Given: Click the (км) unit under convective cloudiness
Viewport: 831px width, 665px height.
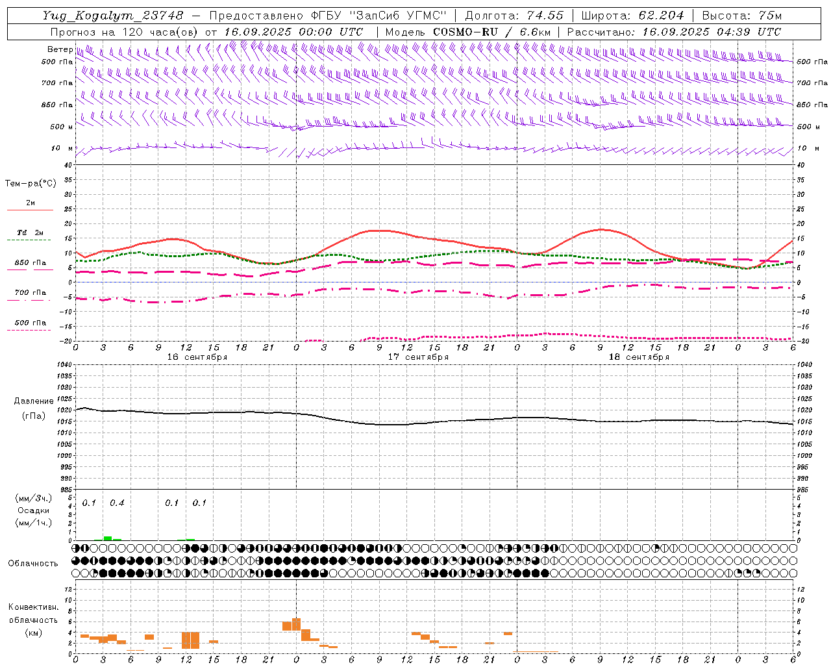Looking at the screenshot, I should (x=33, y=633).
